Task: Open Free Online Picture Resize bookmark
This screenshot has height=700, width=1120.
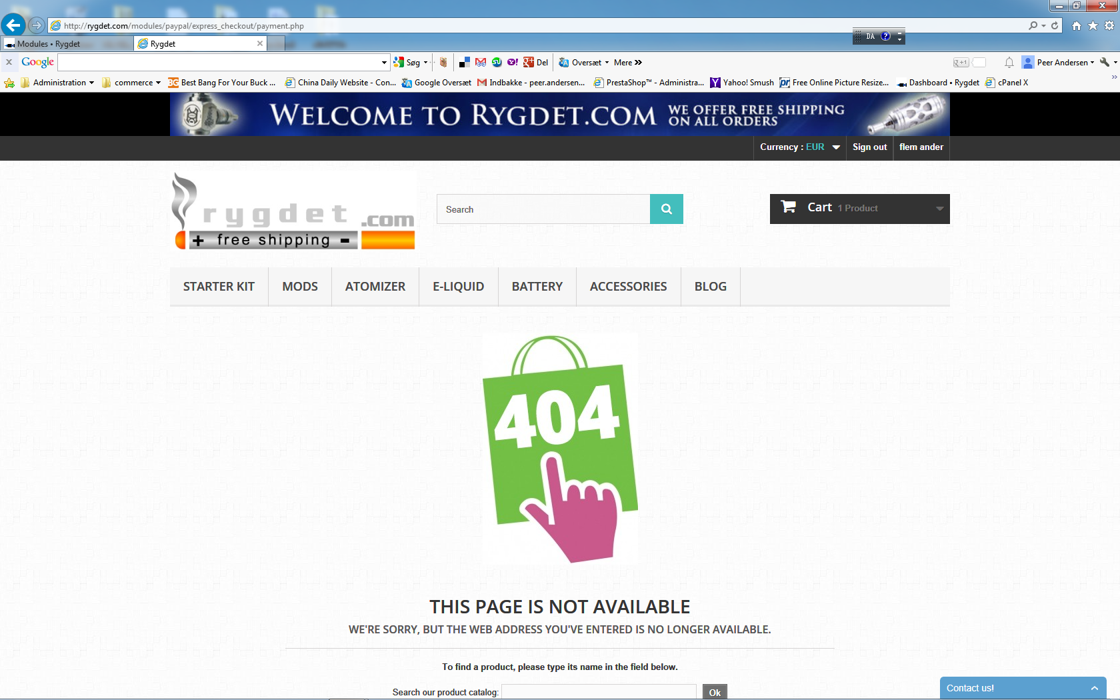Action: (x=835, y=83)
